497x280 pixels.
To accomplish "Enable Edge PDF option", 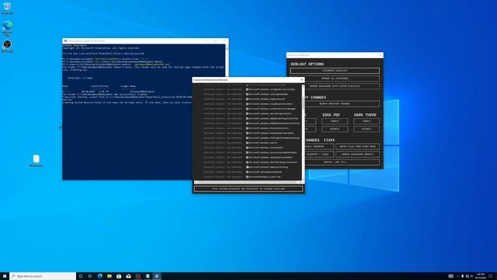I will click(335, 121).
